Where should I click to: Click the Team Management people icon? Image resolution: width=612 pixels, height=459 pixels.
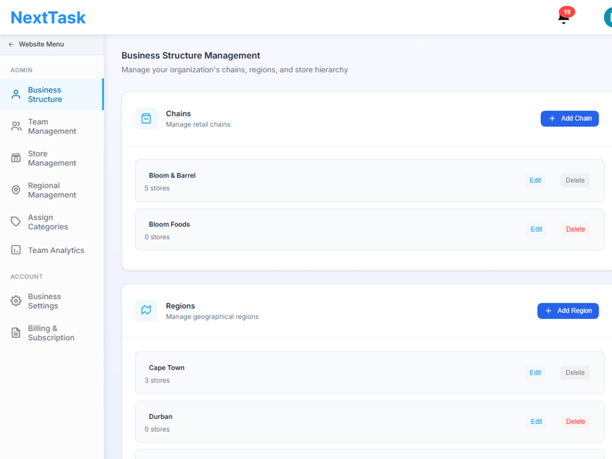16,126
